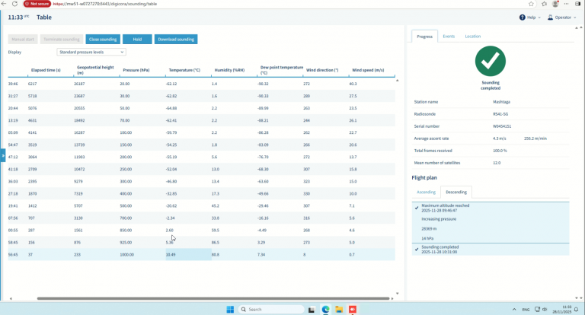The width and height of the screenshot is (585, 315).
Task: Click the Hold button
Action: click(137, 39)
